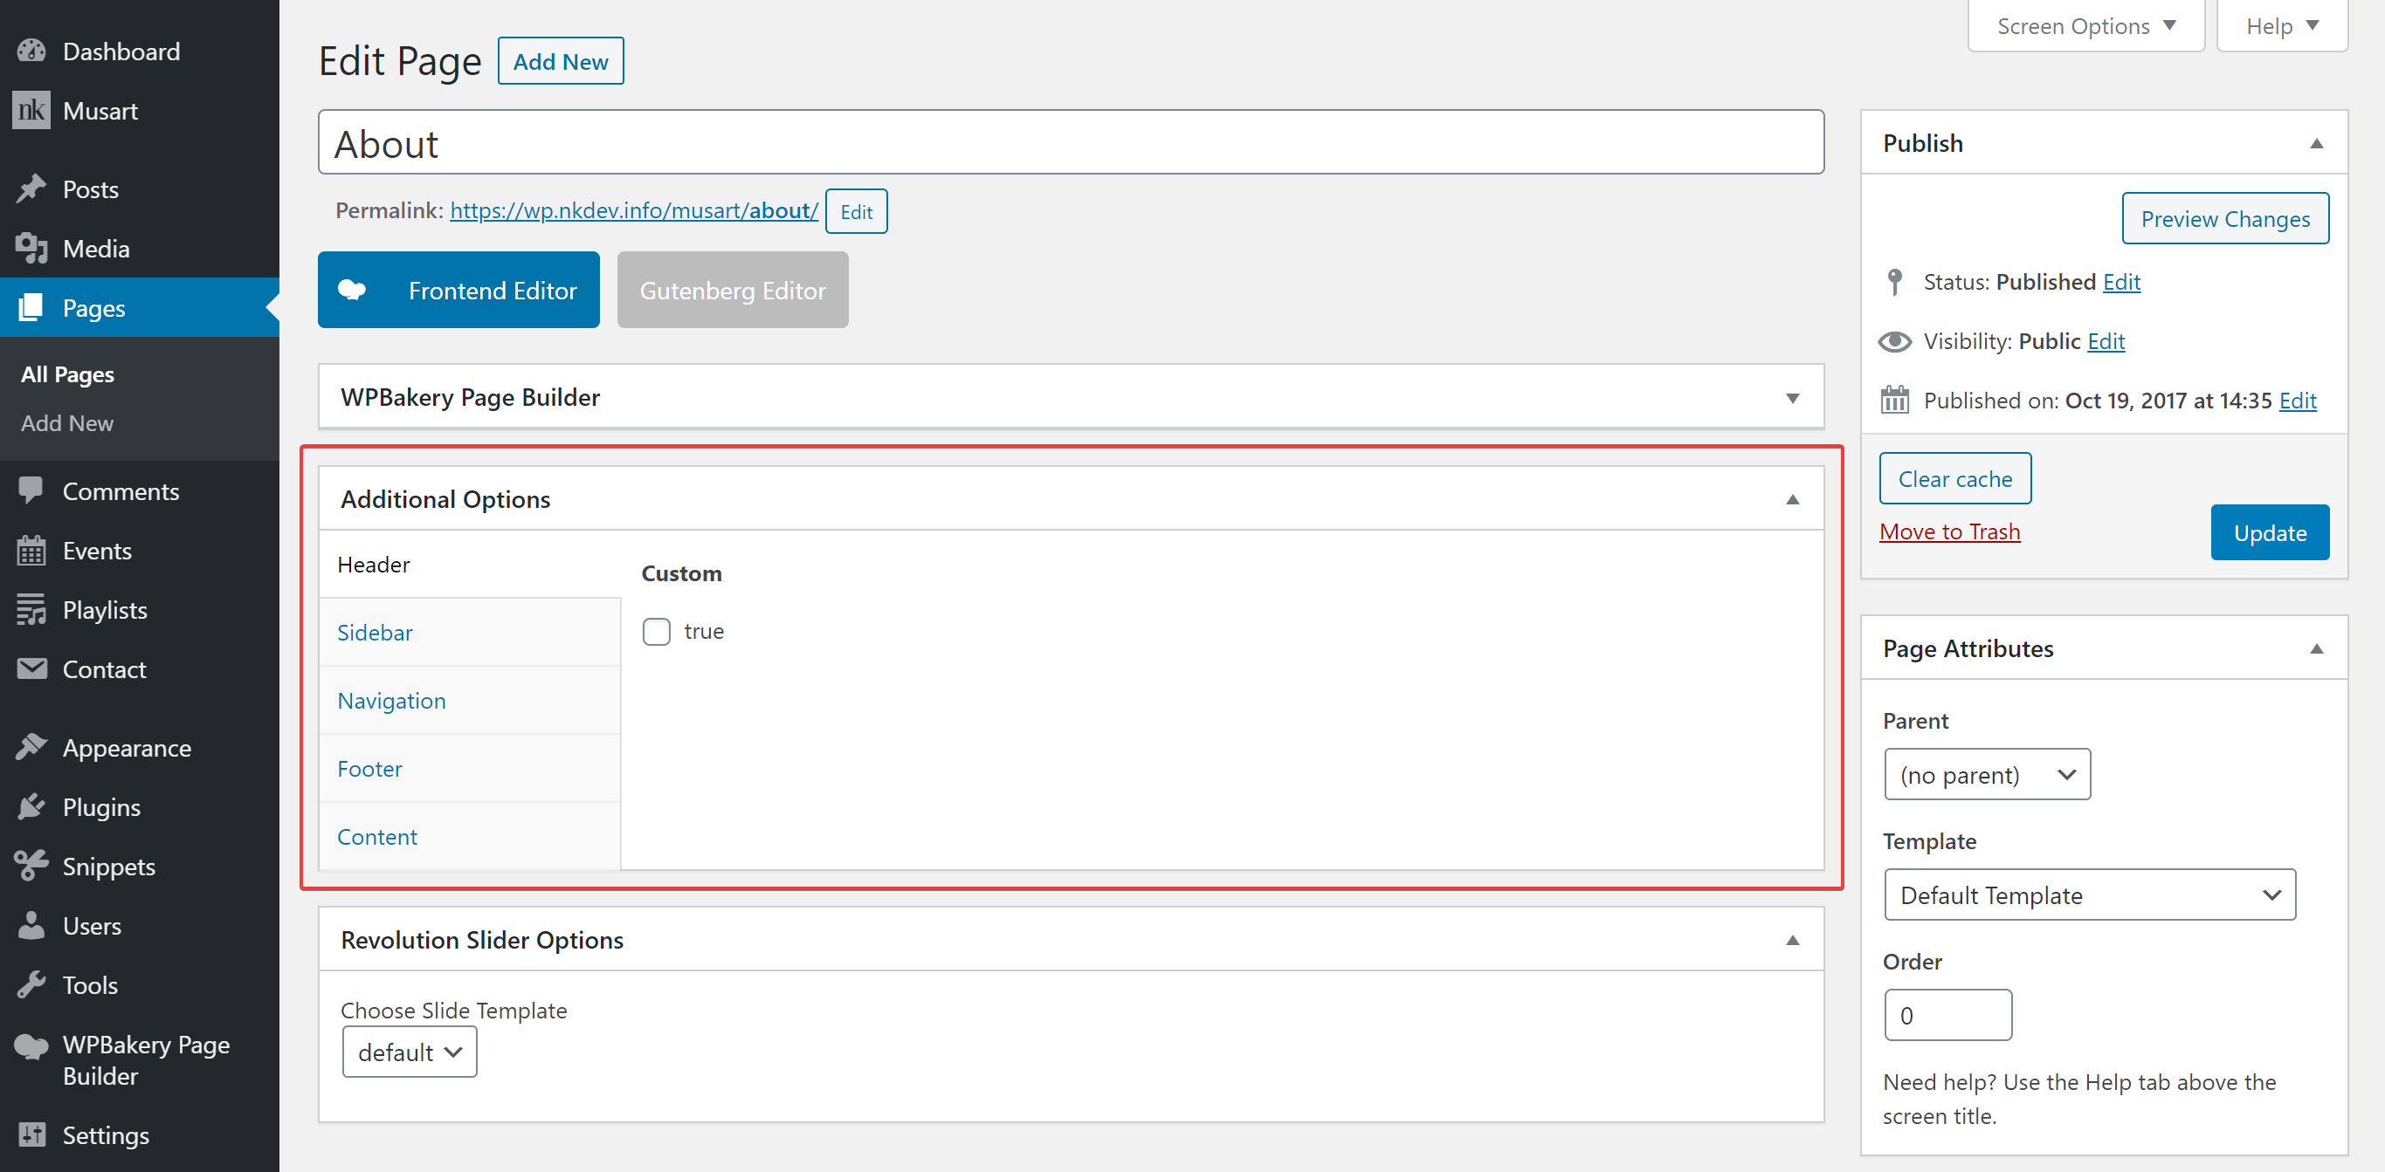Image resolution: width=2385 pixels, height=1172 pixels.
Task: Click the Media icon in the sidebar
Action: [31, 248]
